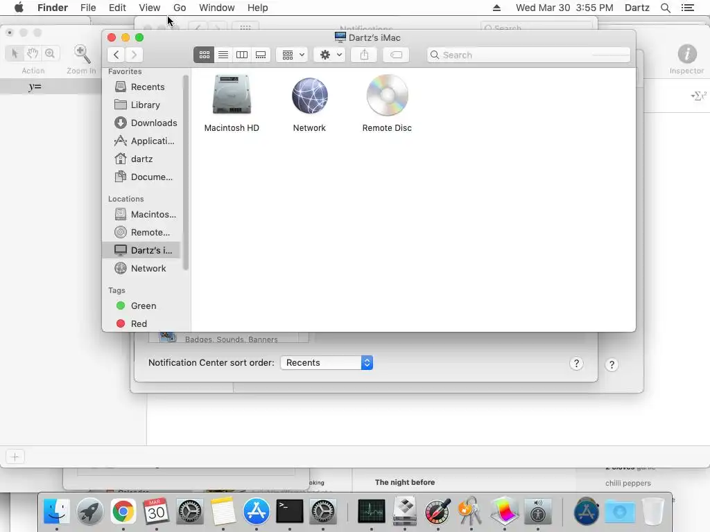Open the View menu

click(150, 8)
